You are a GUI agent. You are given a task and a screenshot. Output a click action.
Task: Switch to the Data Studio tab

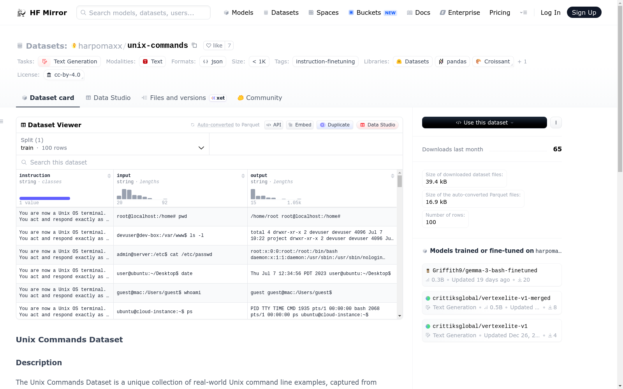coord(108,98)
